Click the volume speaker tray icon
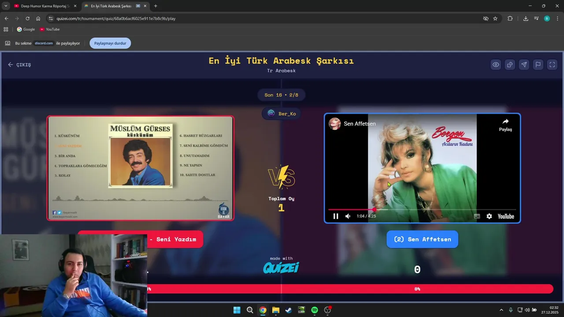Screen dimensions: 564x317 pyautogui.click(x=527, y=310)
